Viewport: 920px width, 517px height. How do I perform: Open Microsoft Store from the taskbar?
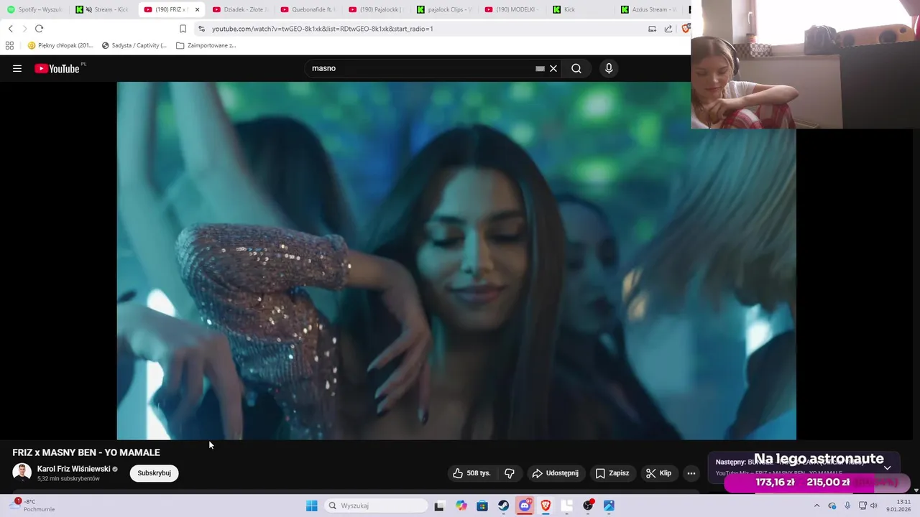coord(482,506)
